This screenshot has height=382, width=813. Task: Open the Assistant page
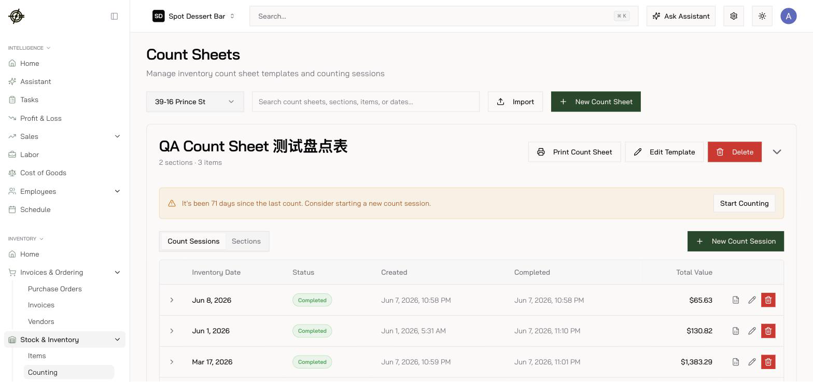click(65, 81)
